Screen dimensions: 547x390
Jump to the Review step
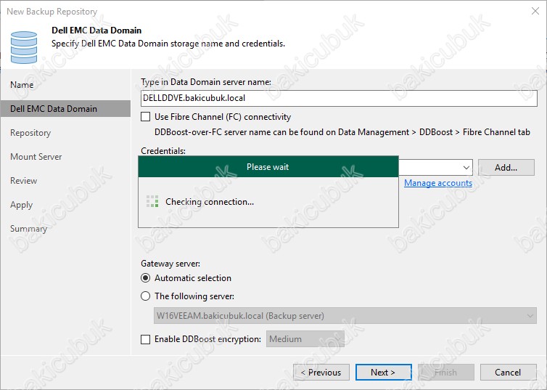[x=24, y=181]
